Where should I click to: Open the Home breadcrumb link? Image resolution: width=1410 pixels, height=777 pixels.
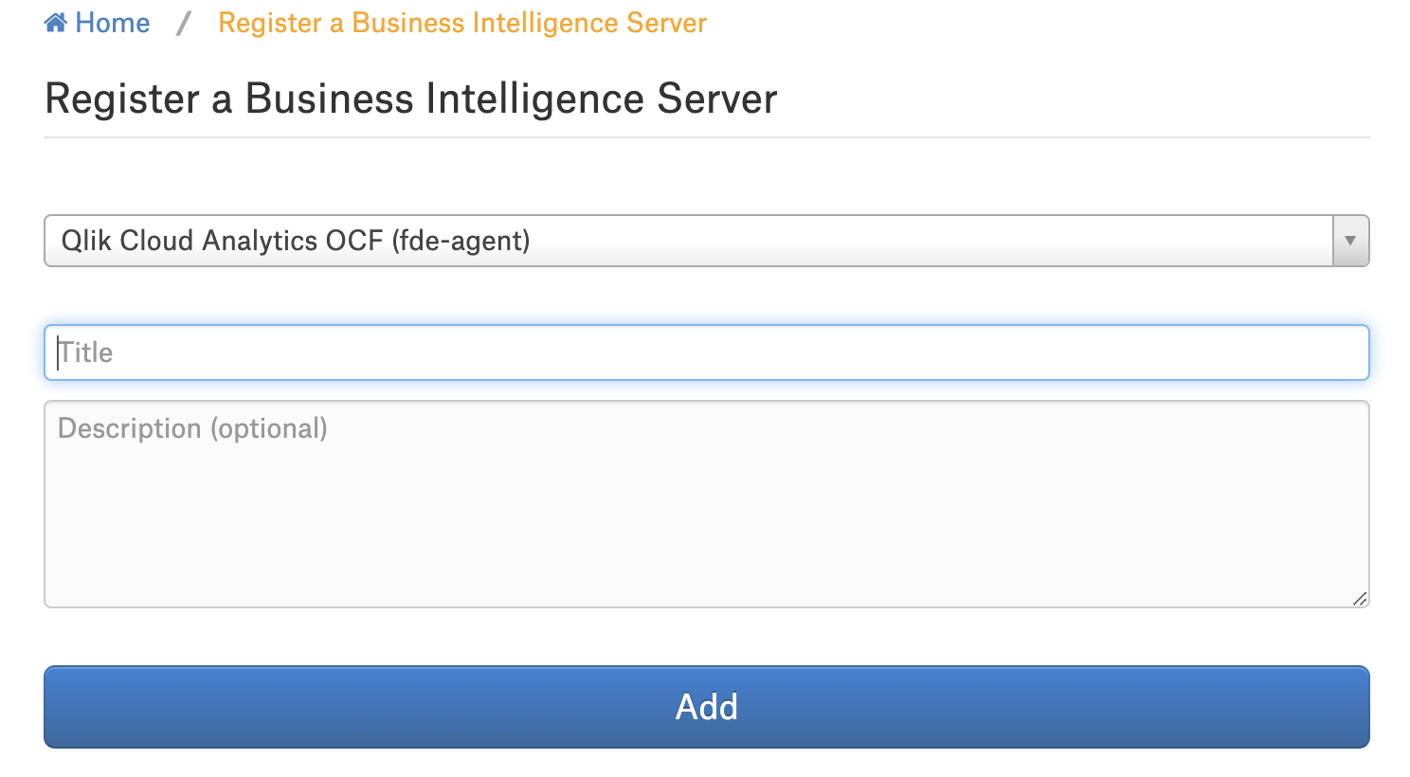(97, 23)
